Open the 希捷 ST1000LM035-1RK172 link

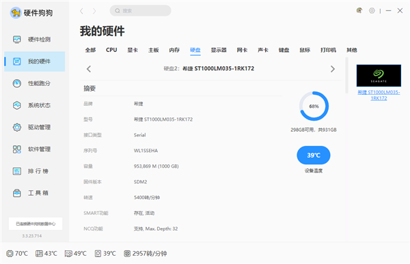click(379, 96)
